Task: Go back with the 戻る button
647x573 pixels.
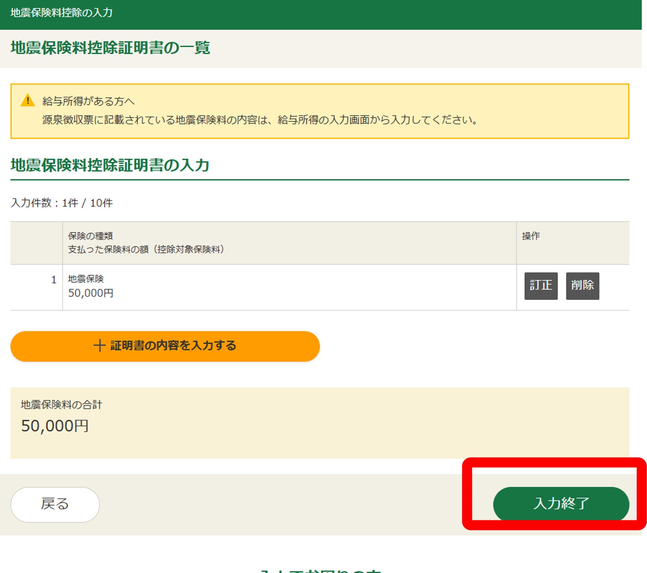Action: click(x=55, y=504)
